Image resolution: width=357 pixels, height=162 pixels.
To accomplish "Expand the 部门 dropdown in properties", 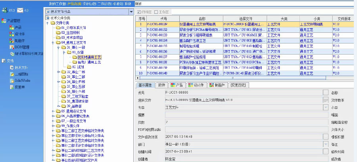I will point(325,144).
